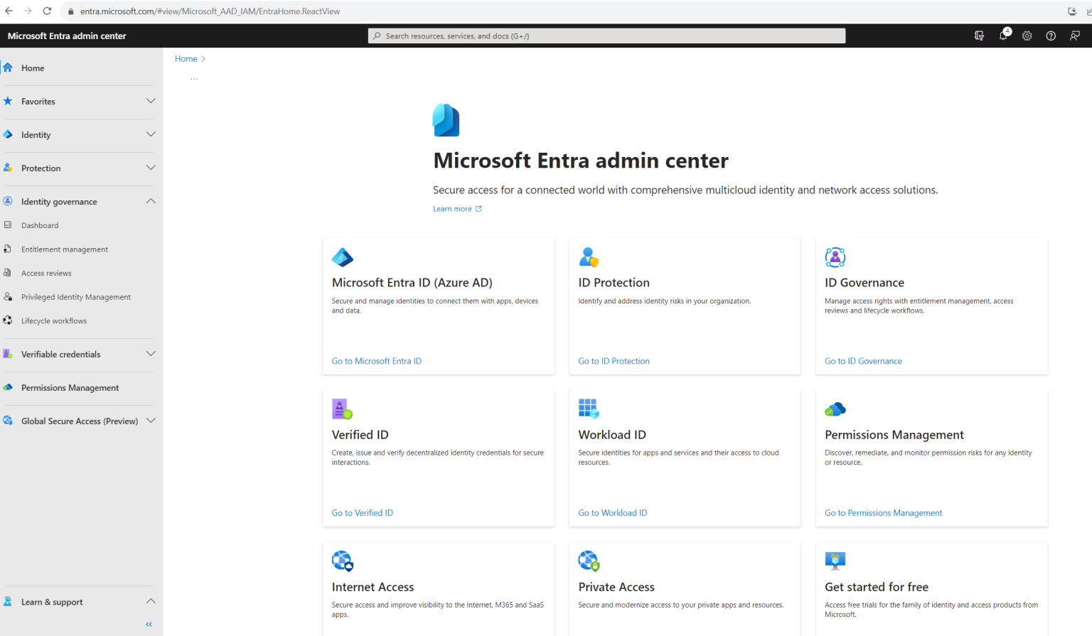Click the Workload ID blue grid icon
Image resolution: width=1092 pixels, height=636 pixels.
click(588, 408)
